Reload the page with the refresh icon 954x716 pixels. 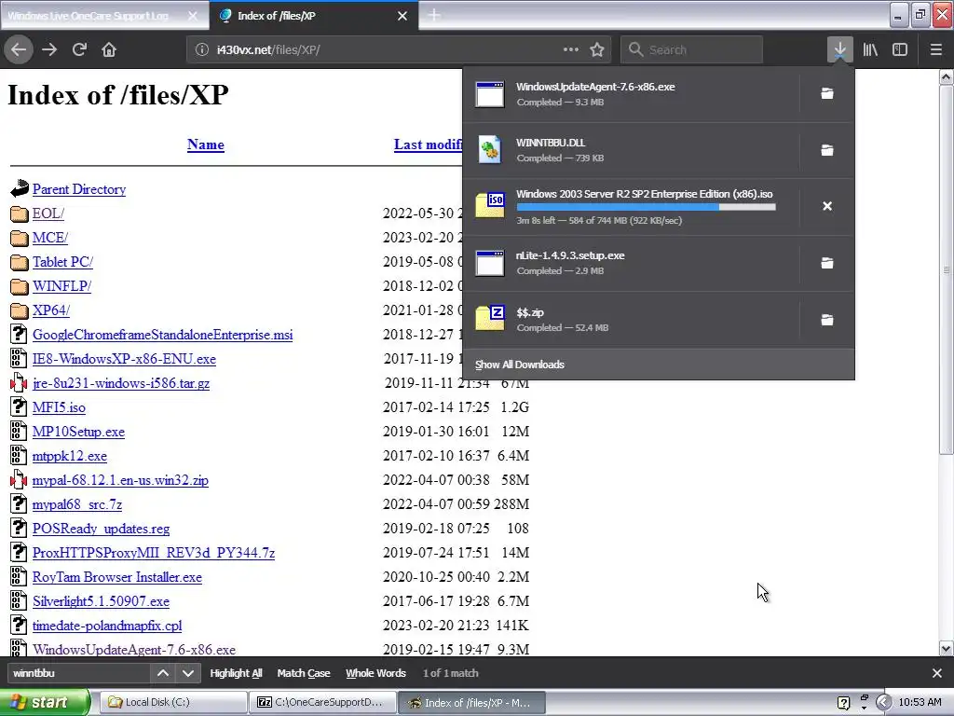click(79, 49)
